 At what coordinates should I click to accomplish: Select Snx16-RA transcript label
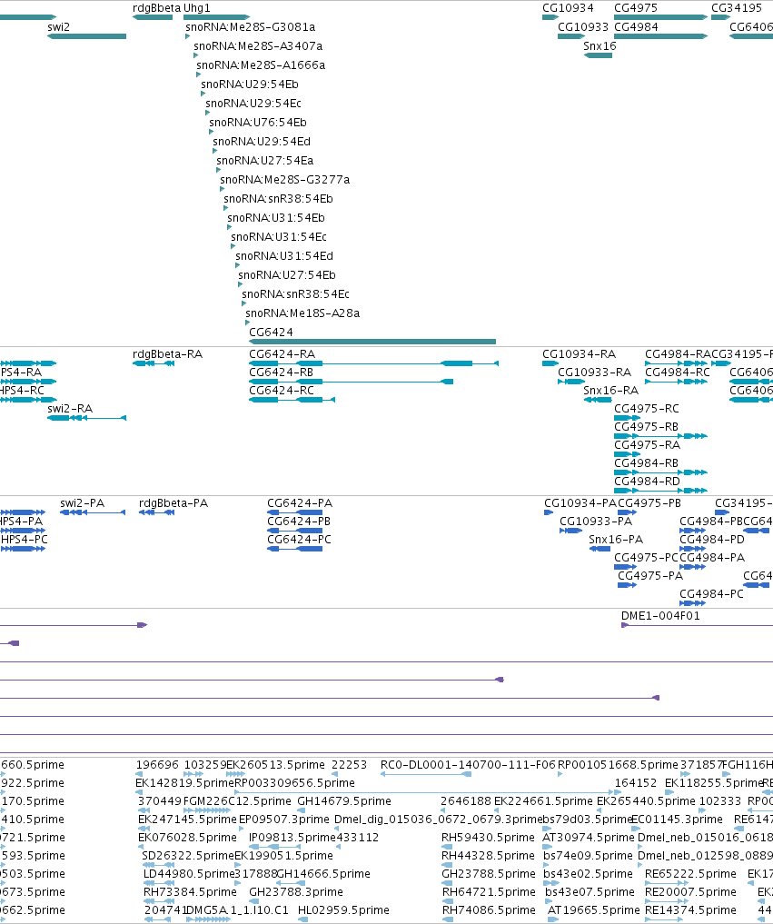(x=611, y=391)
